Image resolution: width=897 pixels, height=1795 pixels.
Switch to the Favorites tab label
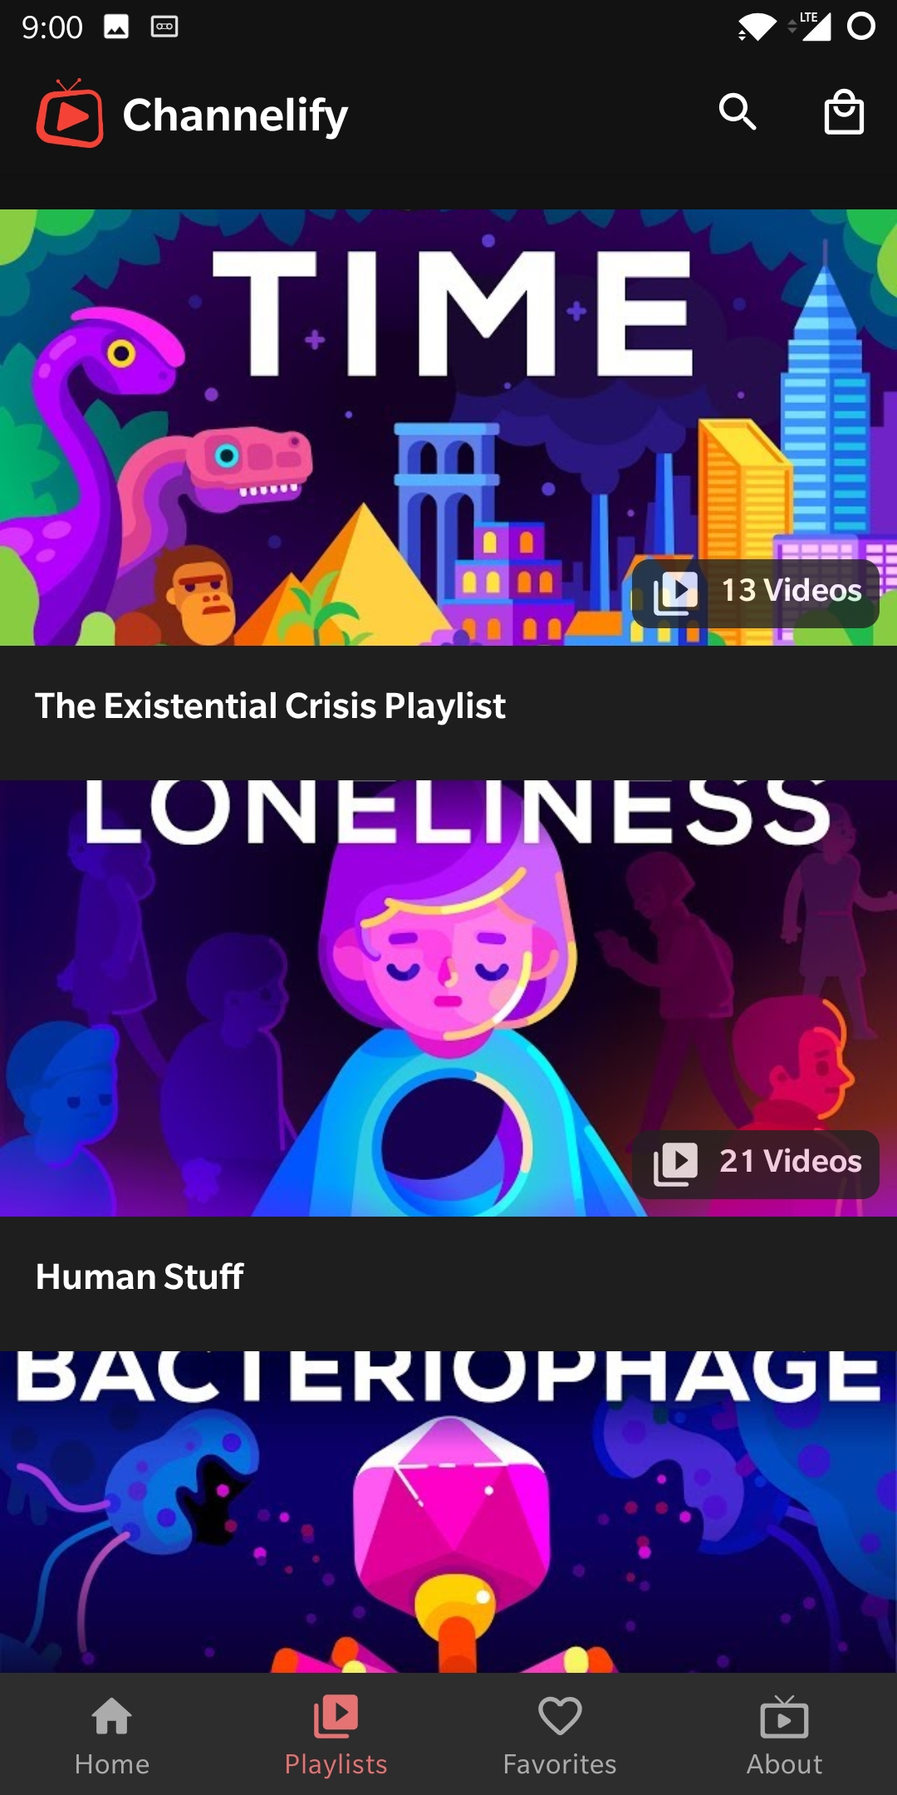[560, 1764]
